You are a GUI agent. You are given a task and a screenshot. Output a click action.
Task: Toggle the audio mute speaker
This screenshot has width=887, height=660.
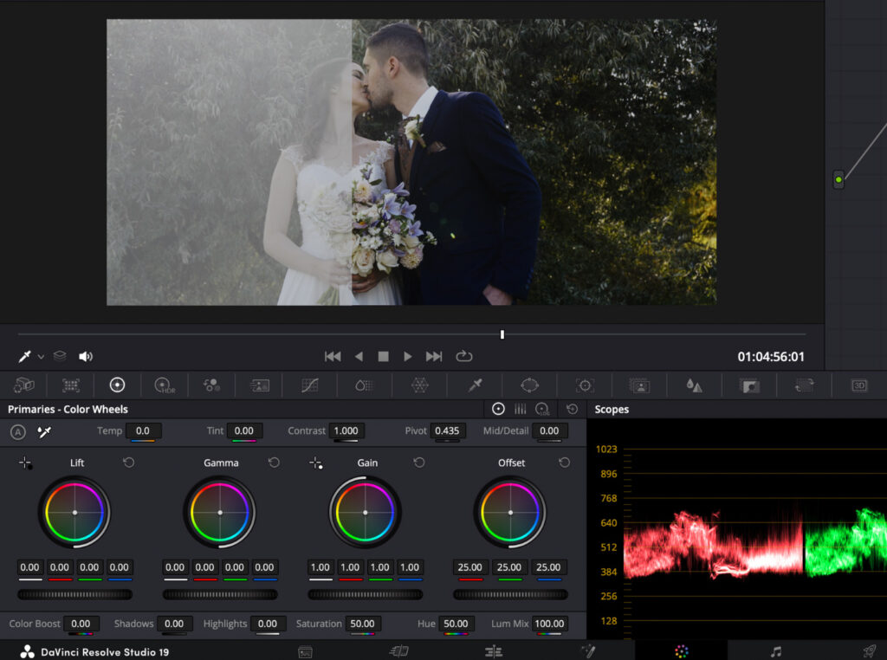(x=86, y=356)
